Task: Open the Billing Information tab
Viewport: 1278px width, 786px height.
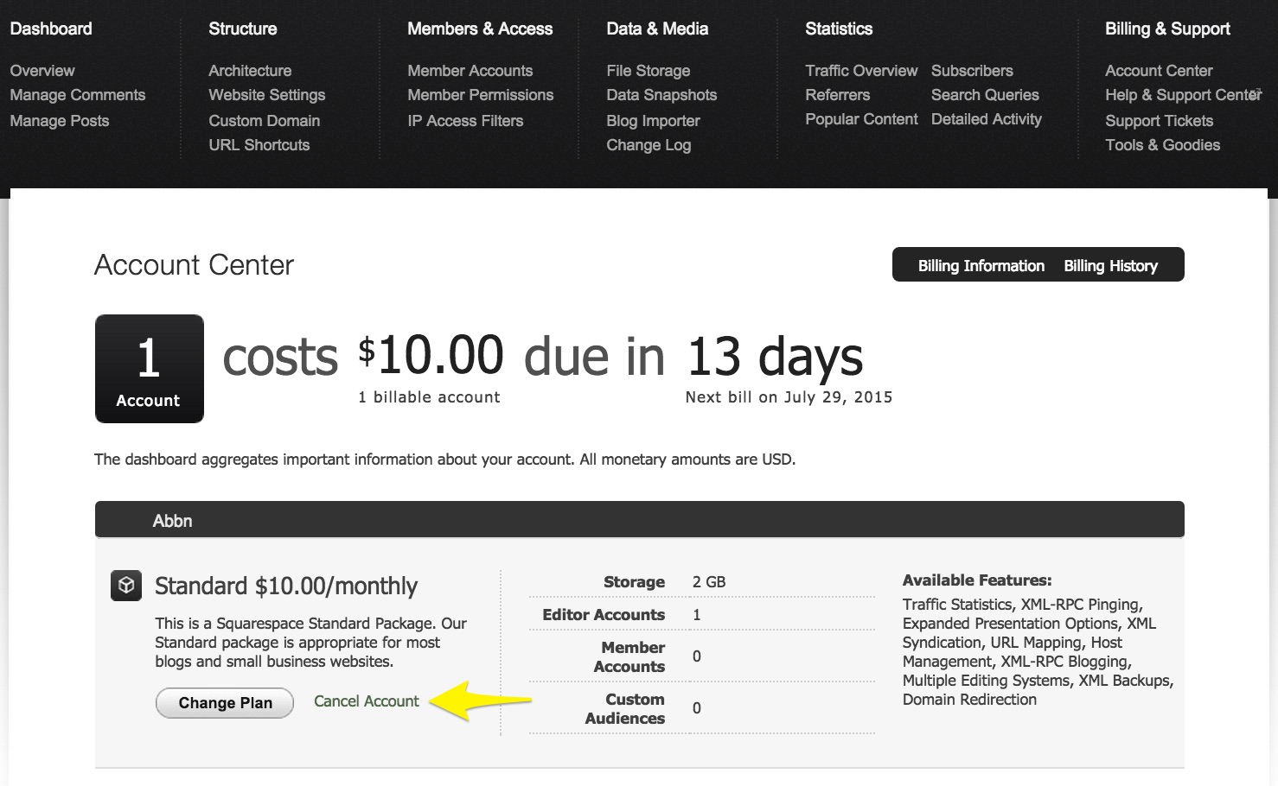Action: pyautogui.click(x=981, y=266)
